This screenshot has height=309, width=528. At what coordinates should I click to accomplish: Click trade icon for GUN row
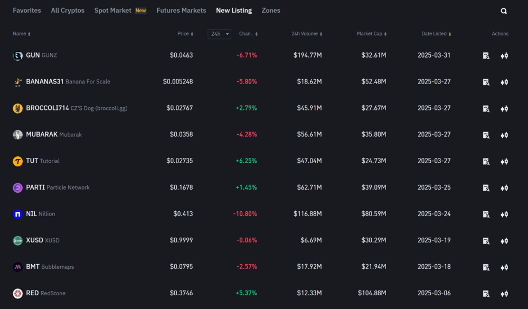click(504, 55)
